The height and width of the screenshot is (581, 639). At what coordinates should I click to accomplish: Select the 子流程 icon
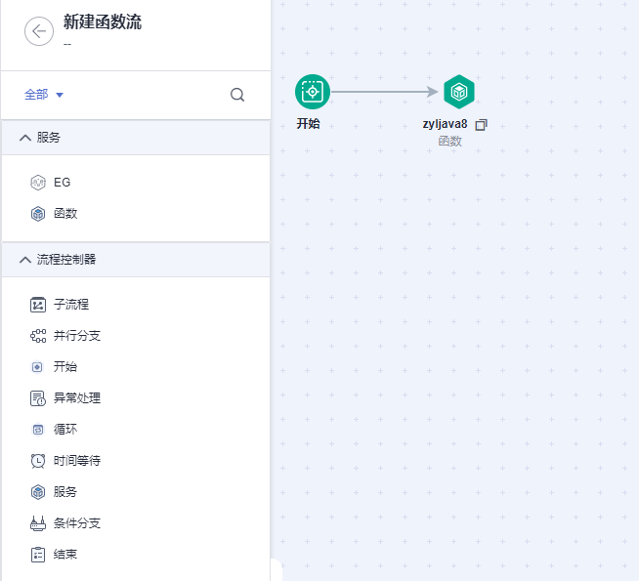pos(38,305)
